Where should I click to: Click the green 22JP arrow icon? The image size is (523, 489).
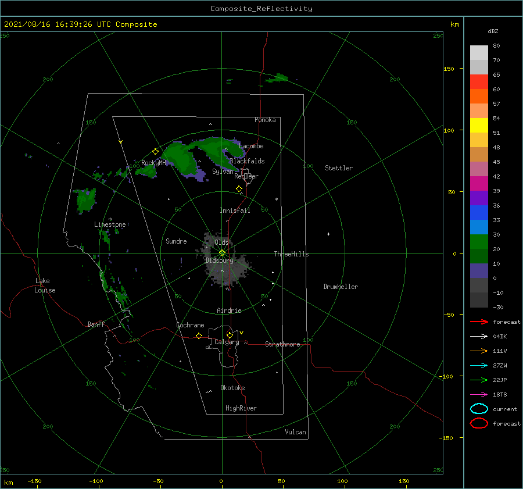479,380
